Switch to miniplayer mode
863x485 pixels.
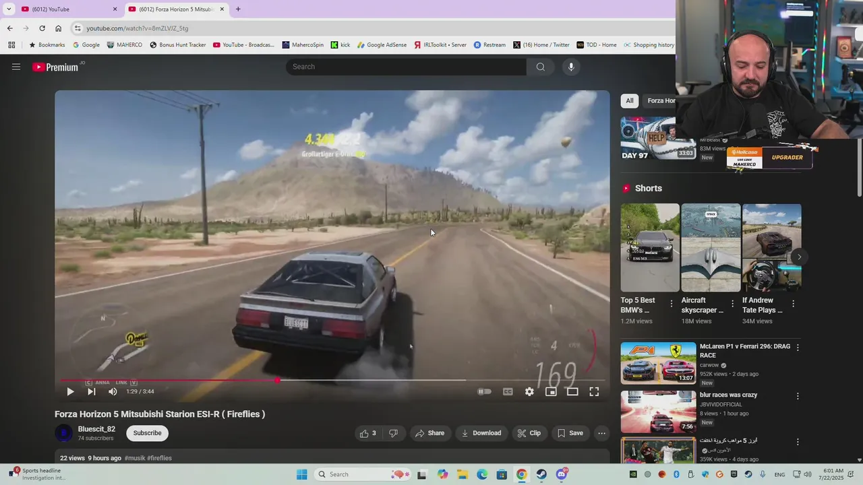pos(551,391)
